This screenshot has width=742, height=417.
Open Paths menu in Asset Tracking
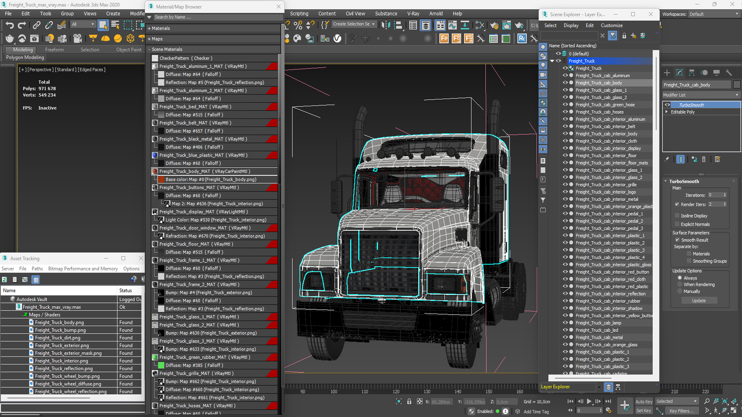(x=37, y=269)
